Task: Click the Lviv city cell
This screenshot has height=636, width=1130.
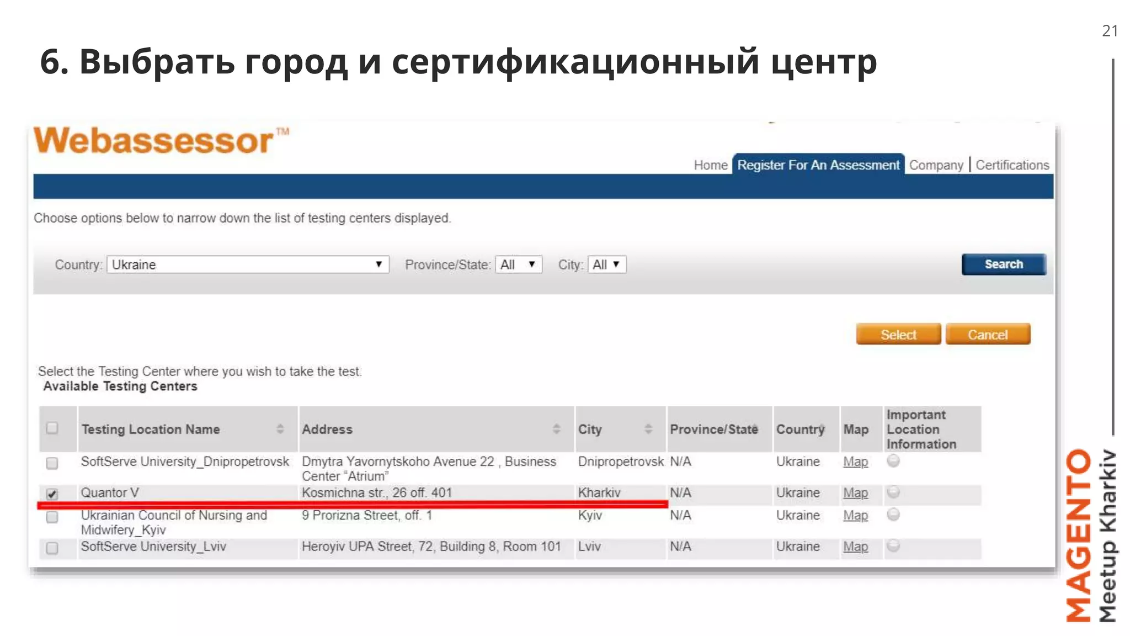Action: click(589, 546)
